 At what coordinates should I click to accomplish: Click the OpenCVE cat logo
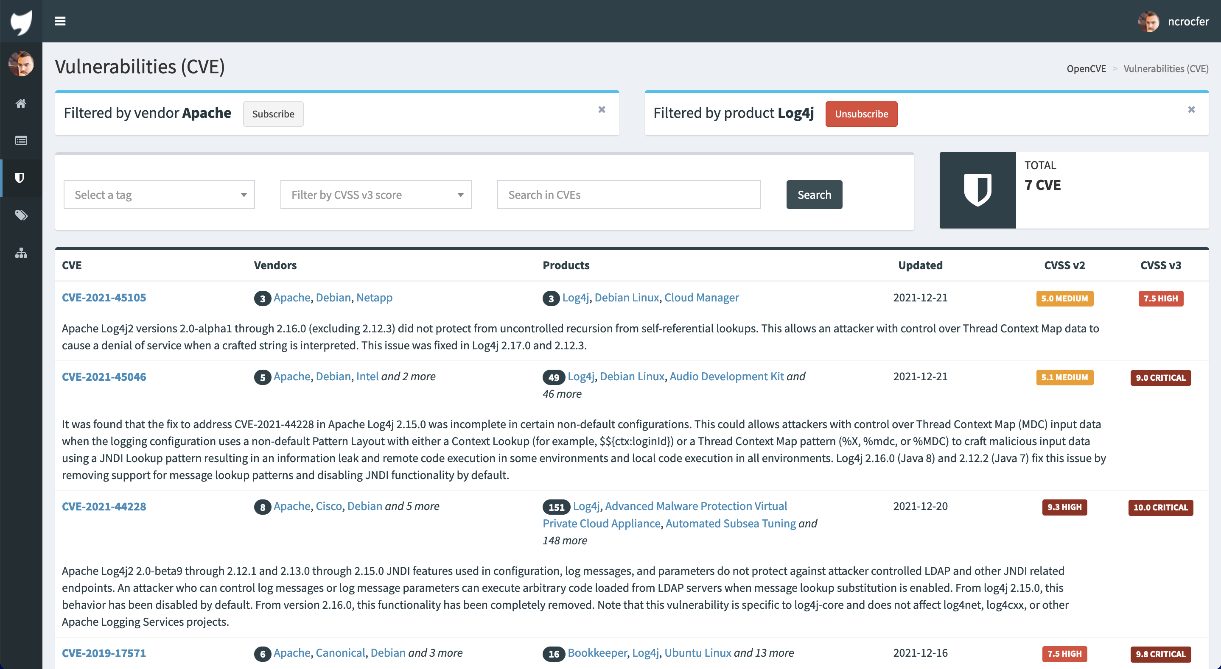[21, 21]
